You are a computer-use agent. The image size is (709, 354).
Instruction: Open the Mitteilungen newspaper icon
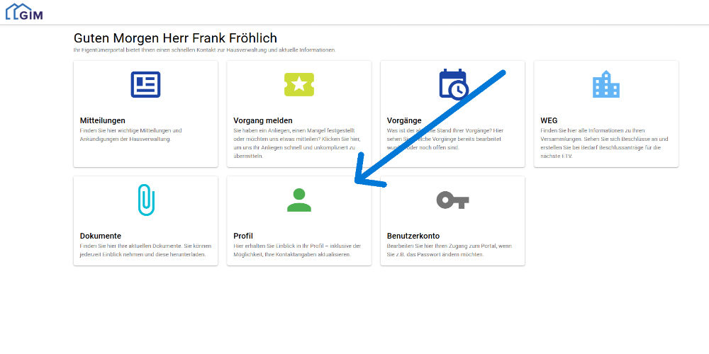(x=145, y=84)
